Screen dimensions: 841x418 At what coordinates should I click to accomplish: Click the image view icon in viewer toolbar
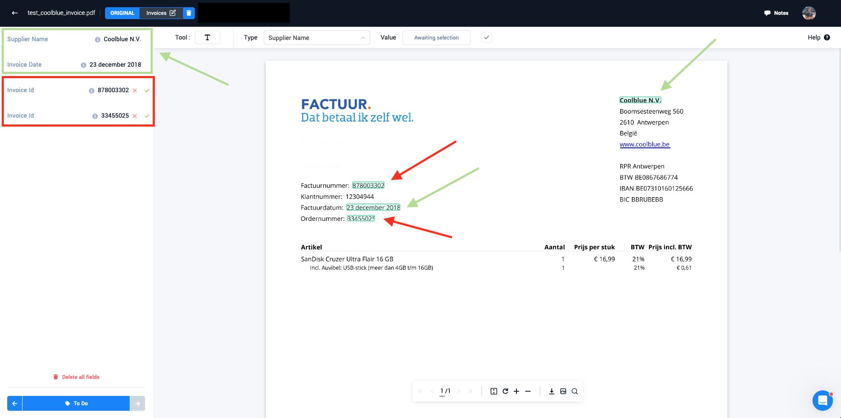563,391
